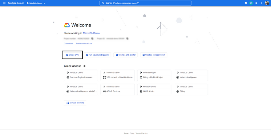Click Create a storage bucket button

(154, 55)
